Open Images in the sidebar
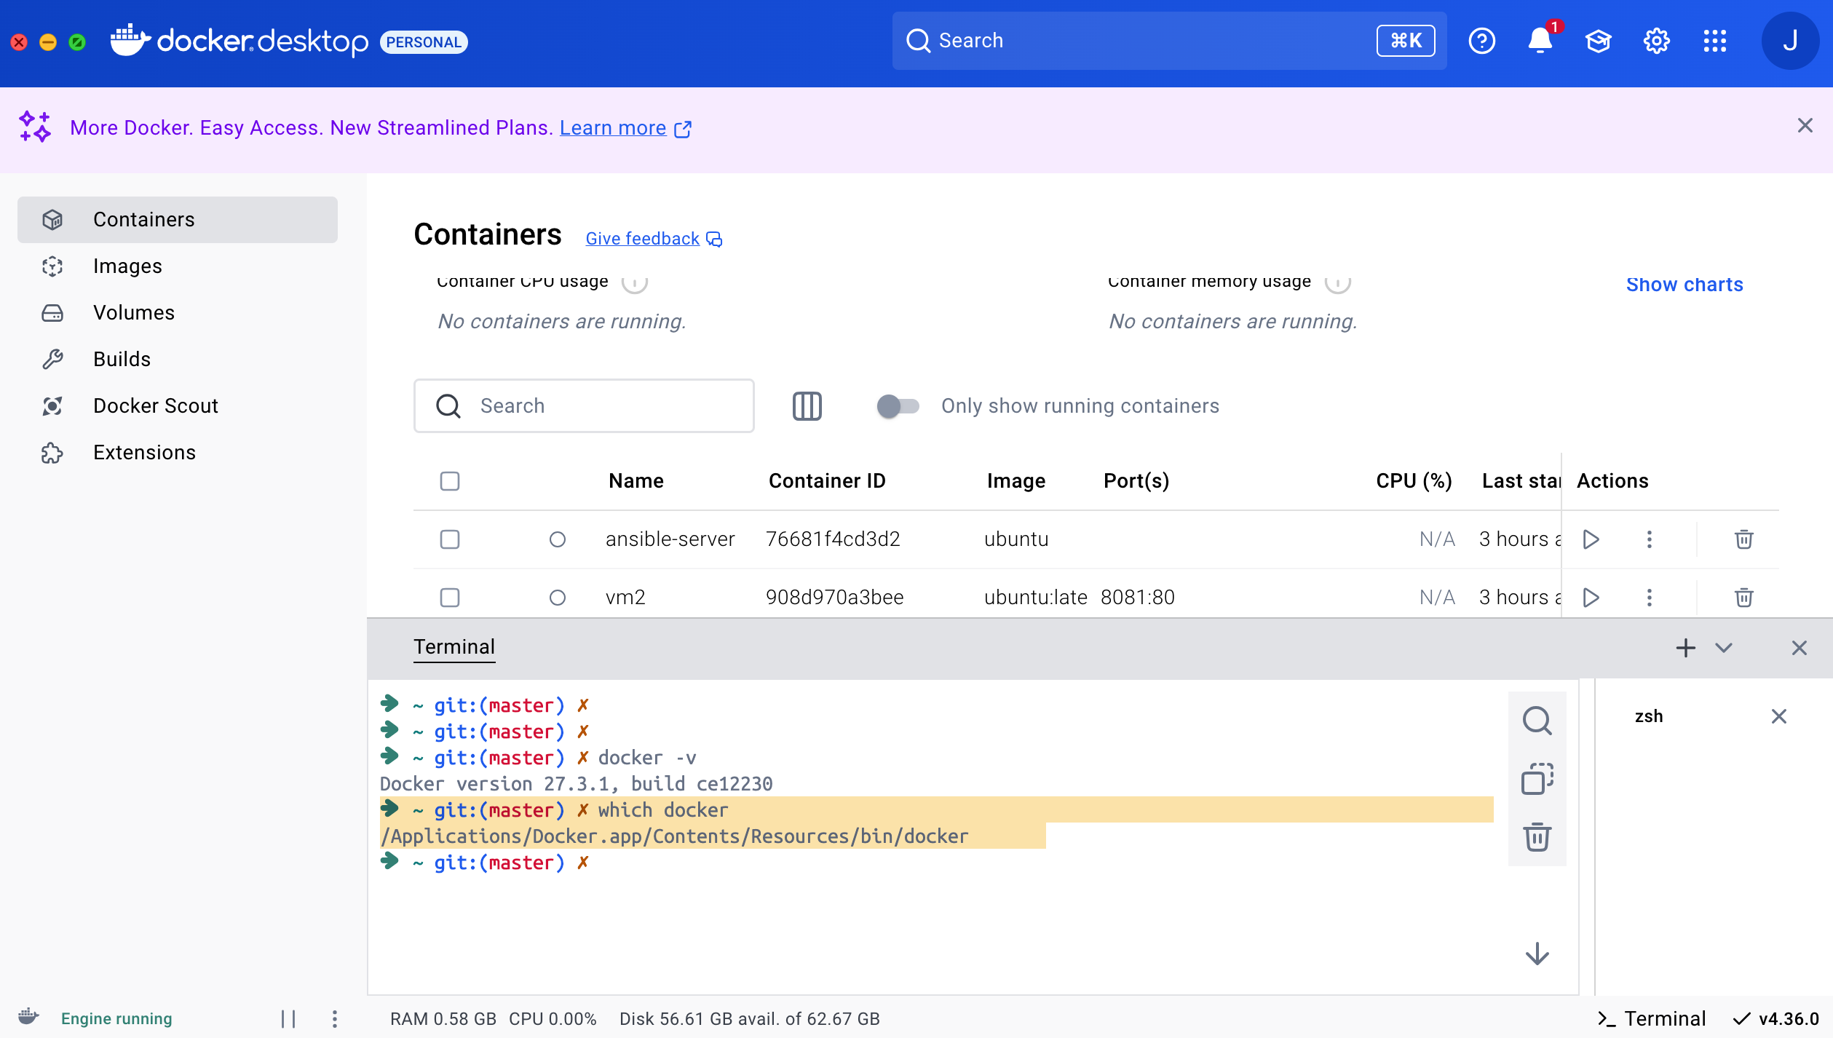Screen dimensions: 1833x1038 (x=127, y=266)
